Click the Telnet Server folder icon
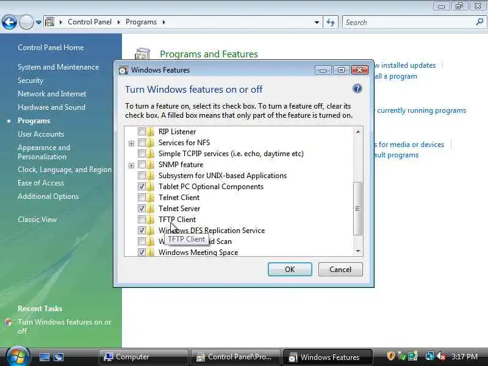 tap(150, 209)
